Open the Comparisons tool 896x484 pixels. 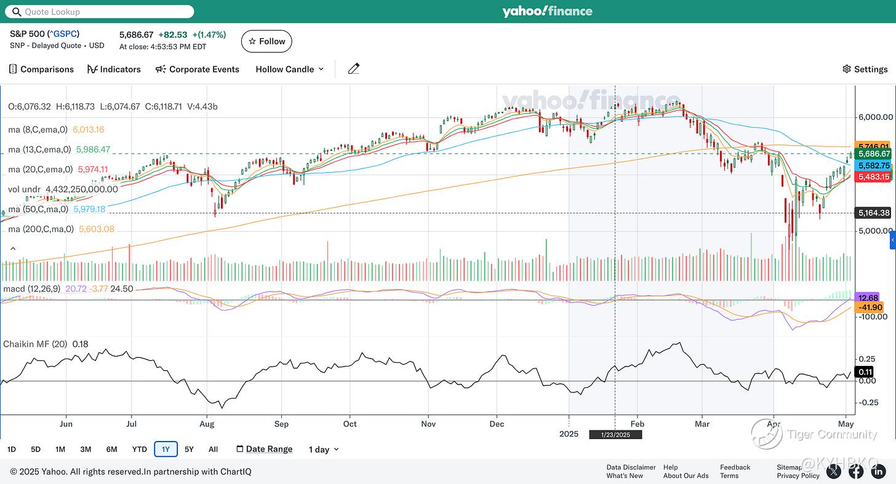click(x=41, y=69)
